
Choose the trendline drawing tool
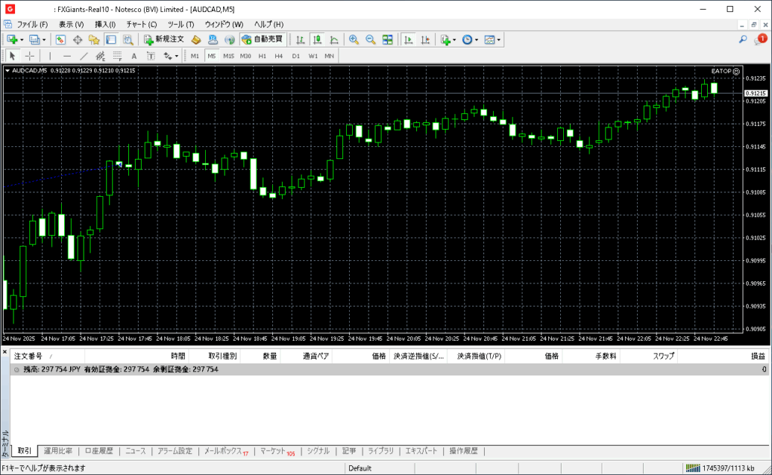84,56
